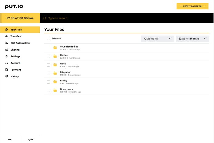Click the Actions target icon
The image size is (214, 143).
point(145,39)
